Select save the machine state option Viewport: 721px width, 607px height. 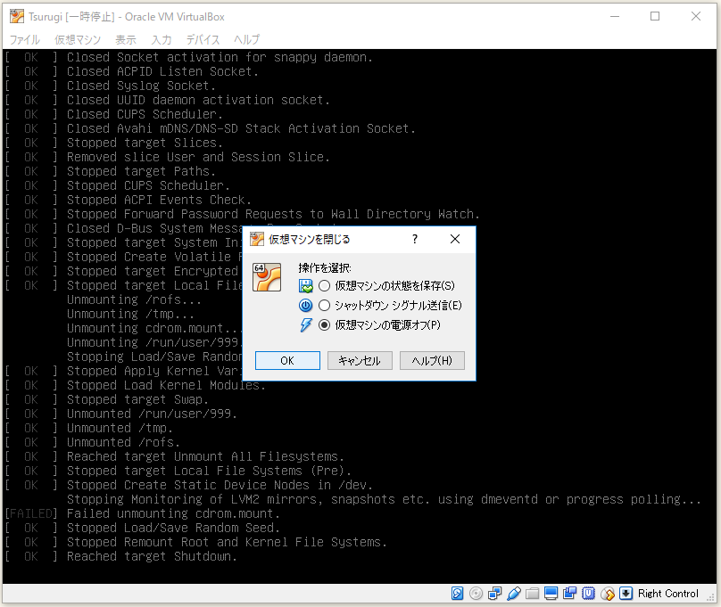(386, 285)
